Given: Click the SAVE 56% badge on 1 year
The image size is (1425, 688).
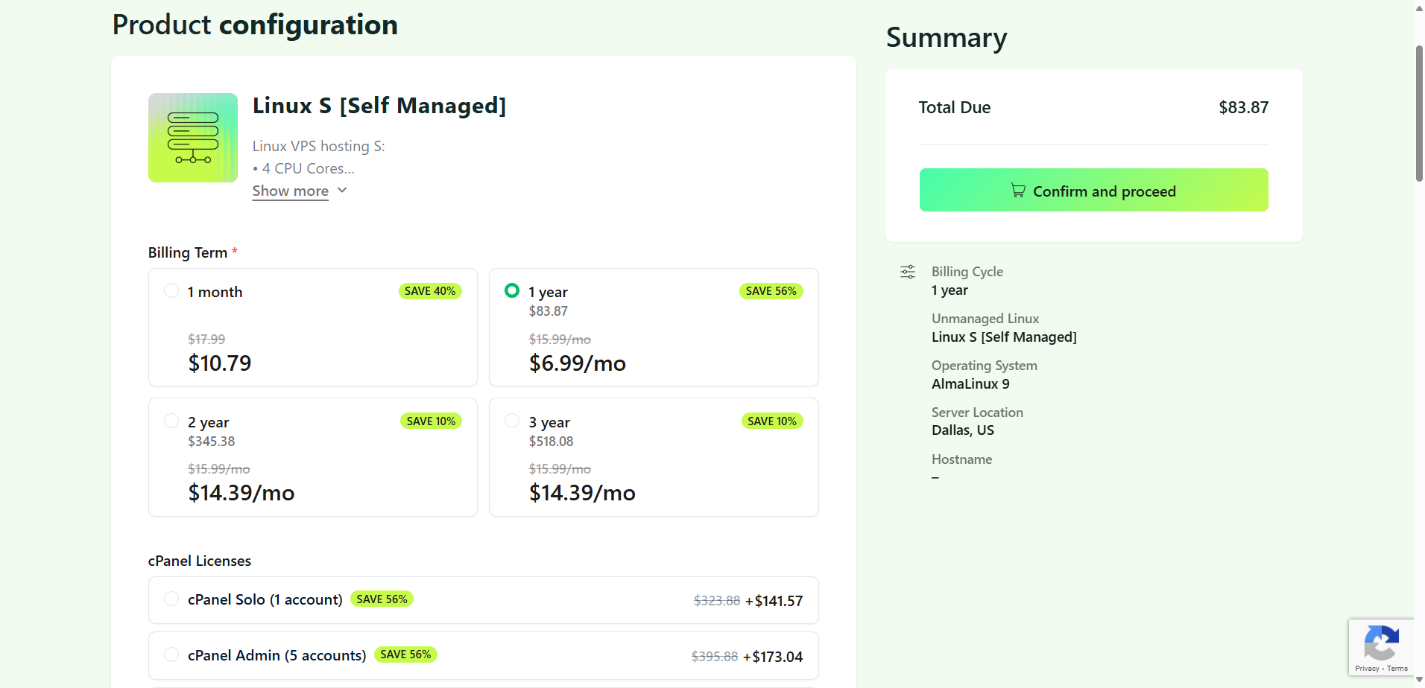Looking at the screenshot, I should [771, 291].
